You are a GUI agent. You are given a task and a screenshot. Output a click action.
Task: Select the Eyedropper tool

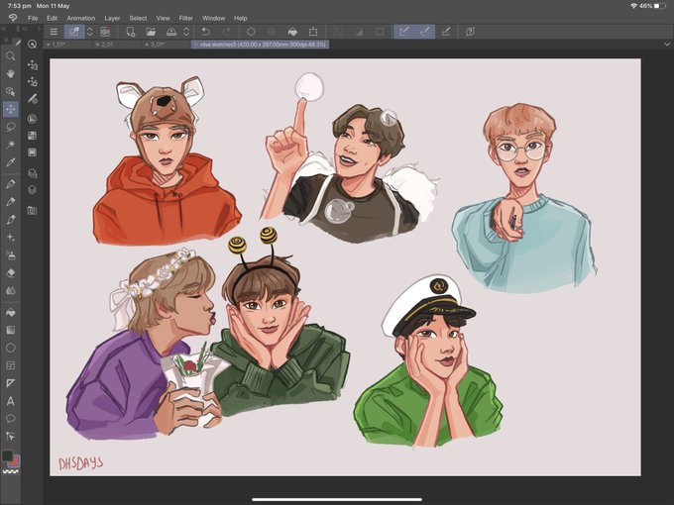tap(10, 161)
